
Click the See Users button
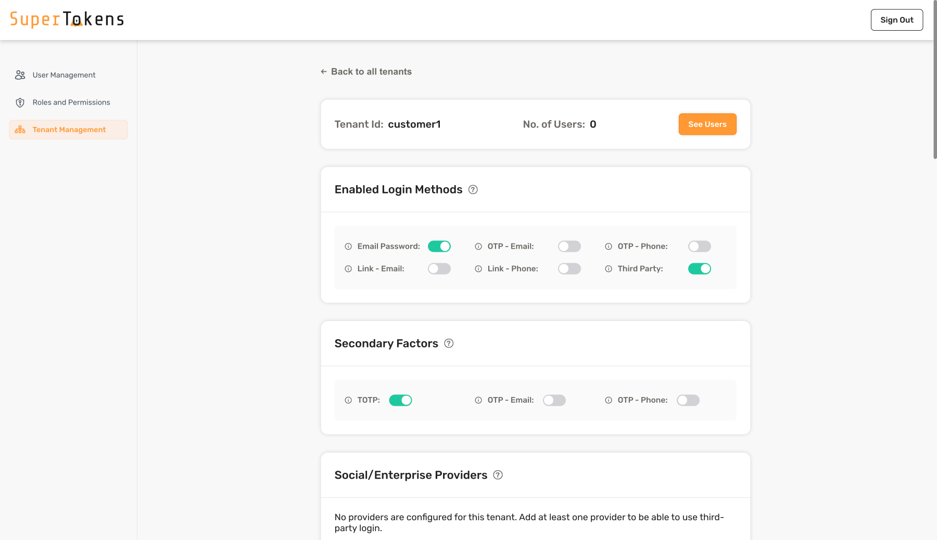point(707,124)
